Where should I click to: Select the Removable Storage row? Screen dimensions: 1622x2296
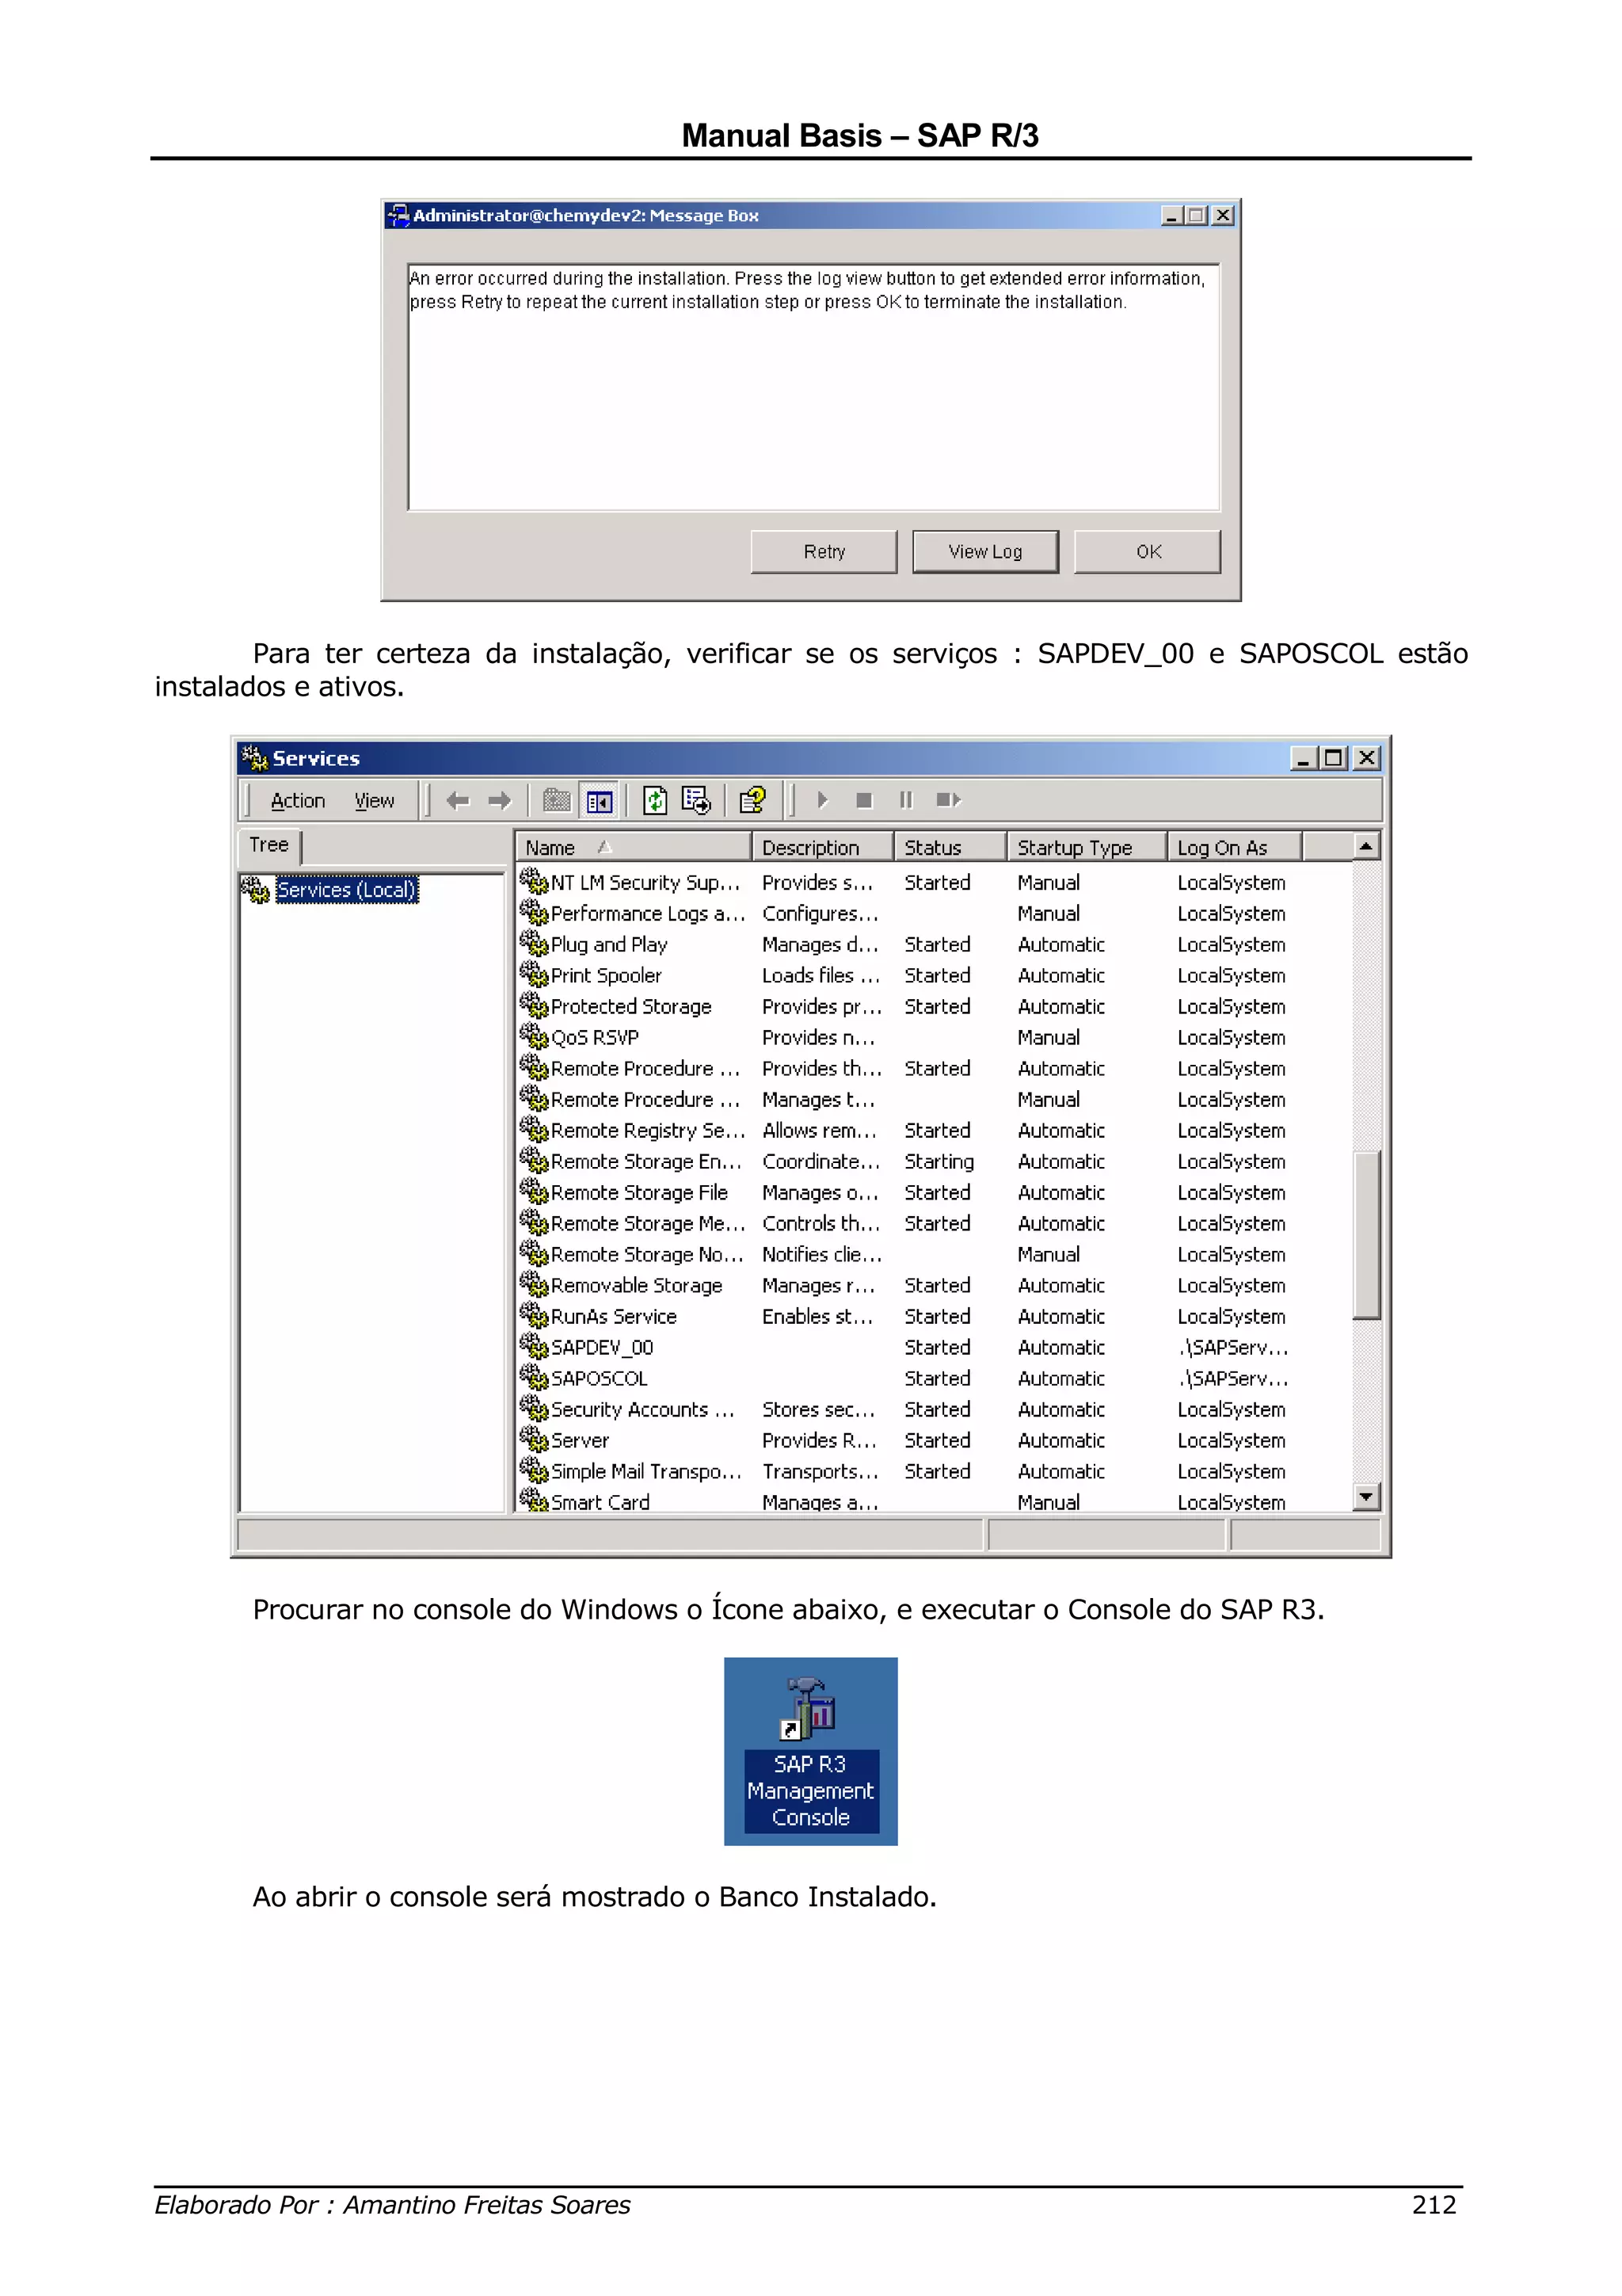click(x=935, y=1285)
